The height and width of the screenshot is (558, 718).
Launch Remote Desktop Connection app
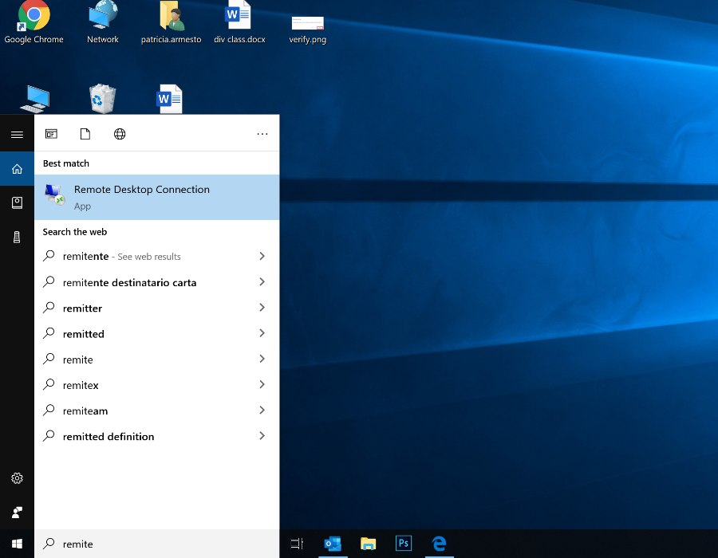tap(156, 197)
